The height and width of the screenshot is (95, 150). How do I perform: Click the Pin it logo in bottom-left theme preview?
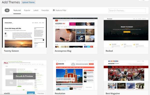click(x=6, y=63)
